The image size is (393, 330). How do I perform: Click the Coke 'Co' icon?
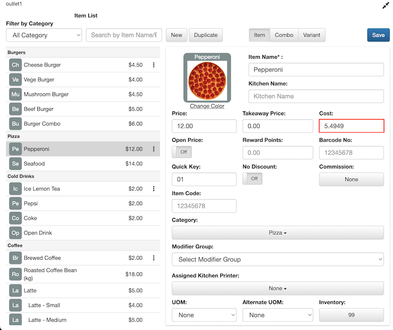click(15, 218)
